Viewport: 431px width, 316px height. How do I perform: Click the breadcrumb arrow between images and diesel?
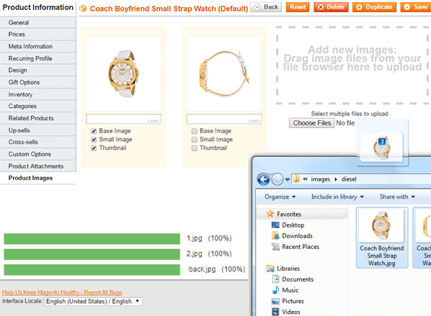tap(336, 179)
